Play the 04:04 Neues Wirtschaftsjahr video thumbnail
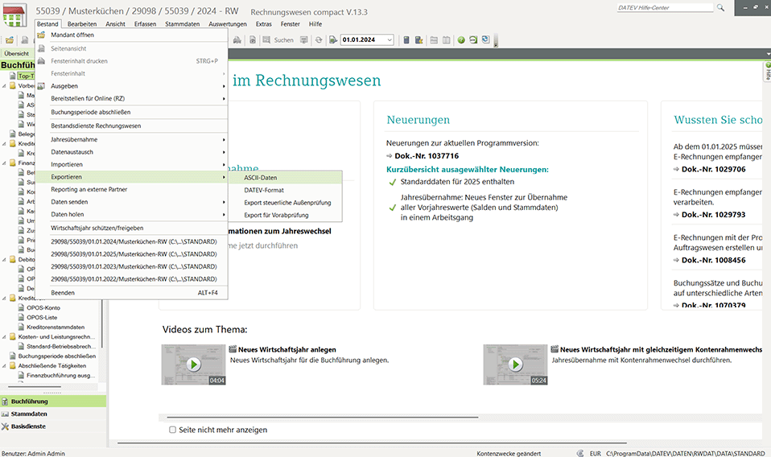The image size is (771, 457). point(194,364)
